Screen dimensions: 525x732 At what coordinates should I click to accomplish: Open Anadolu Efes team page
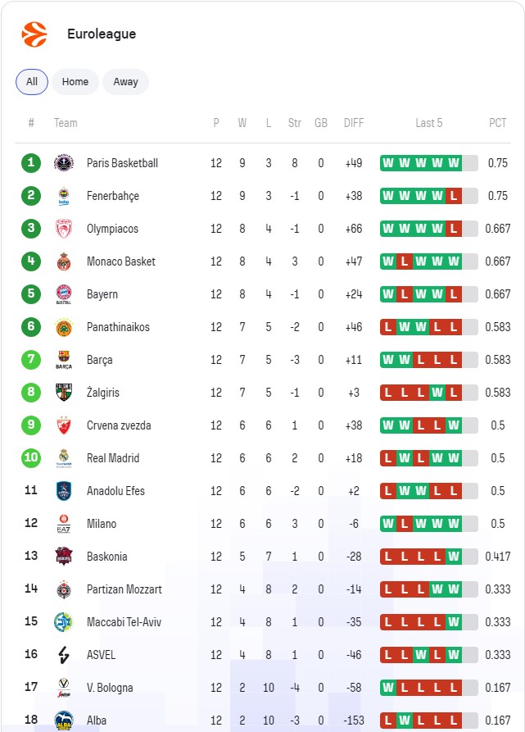115,491
